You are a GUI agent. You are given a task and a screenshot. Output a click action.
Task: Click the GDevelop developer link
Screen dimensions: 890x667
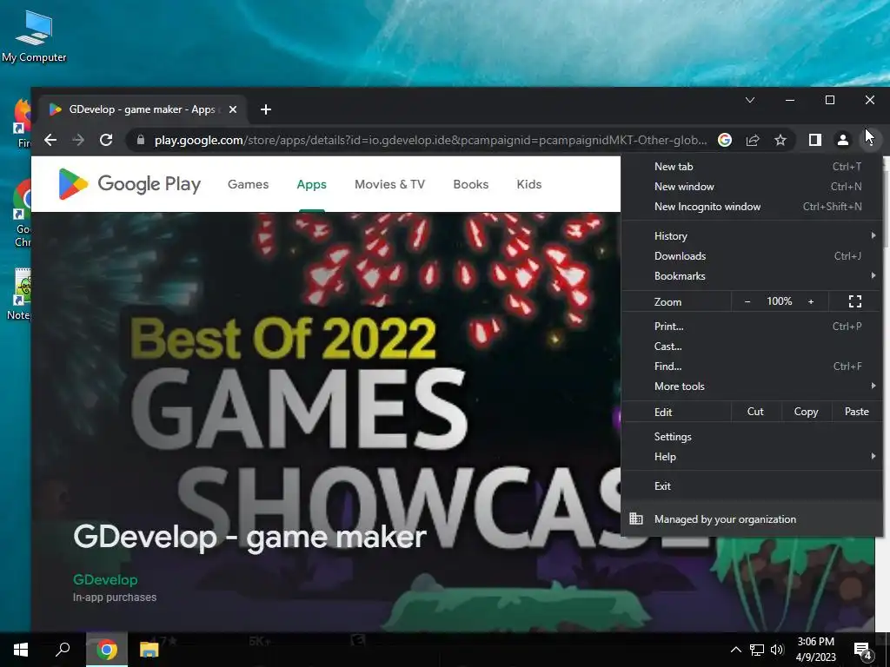105,579
